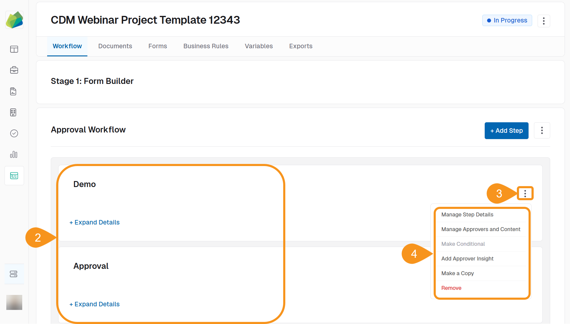Click the Add Step button
570x324 pixels.
pos(506,130)
